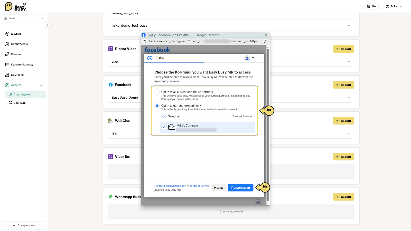Open Facebook profile switcher dropdown arrow
The height and width of the screenshot is (231, 411).
click(253, 58)
